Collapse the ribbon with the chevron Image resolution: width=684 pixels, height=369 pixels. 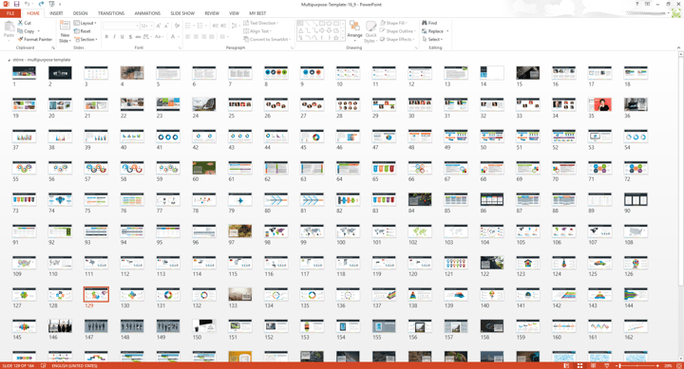tap(678, 47)
